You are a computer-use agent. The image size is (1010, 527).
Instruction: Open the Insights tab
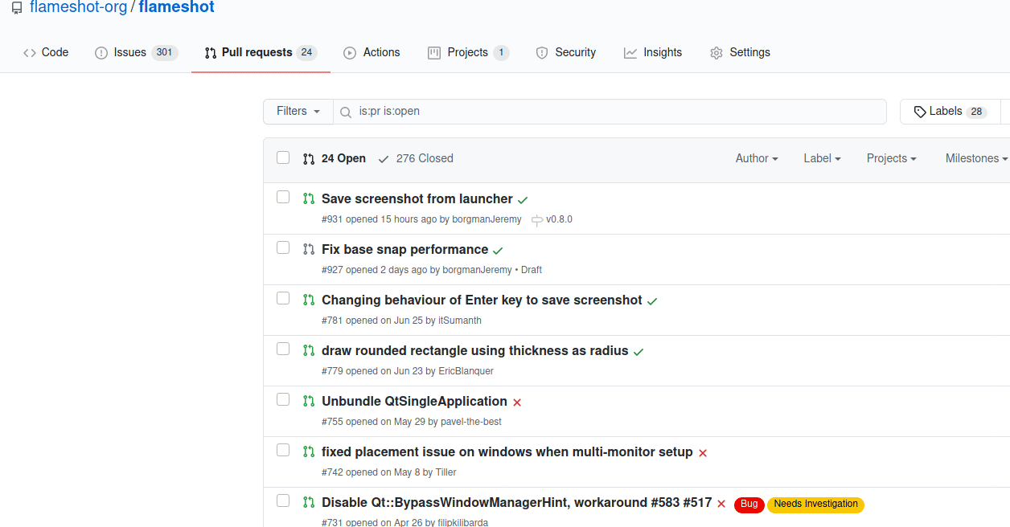tap(653, 52)
